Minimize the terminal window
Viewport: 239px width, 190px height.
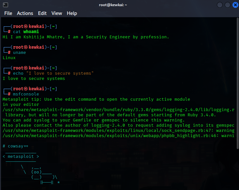tap(220, 5)
